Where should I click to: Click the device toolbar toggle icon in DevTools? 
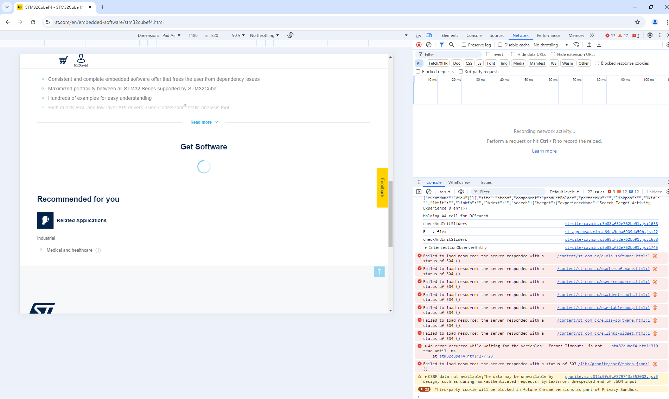point(429,35)
